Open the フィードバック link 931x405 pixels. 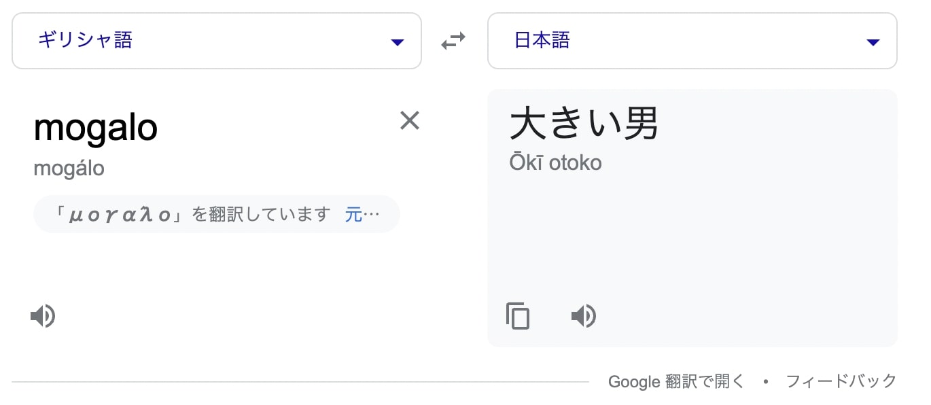(x=841, y=381)
